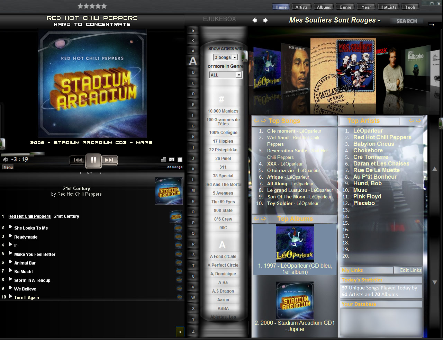443x340 pixels.
Task: Jump to letter M in the alphabet strip
Action: [193, 190]
